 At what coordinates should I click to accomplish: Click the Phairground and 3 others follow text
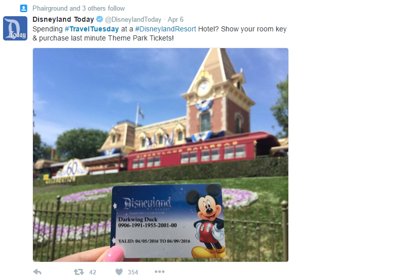(x=79, y=9)
